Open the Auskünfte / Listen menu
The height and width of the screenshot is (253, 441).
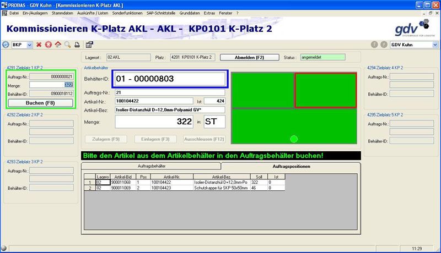pos(93,13)
